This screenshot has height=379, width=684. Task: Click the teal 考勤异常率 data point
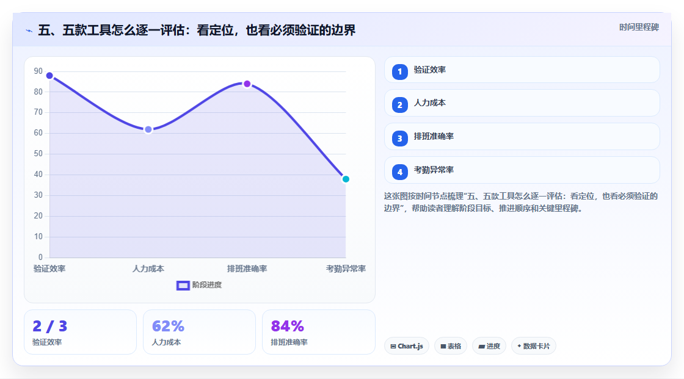pyautogui.click(x=346, y=179)
